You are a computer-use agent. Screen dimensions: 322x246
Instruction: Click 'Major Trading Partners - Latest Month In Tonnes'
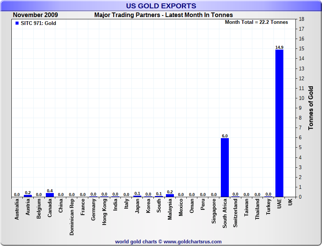tap(164, 15)
